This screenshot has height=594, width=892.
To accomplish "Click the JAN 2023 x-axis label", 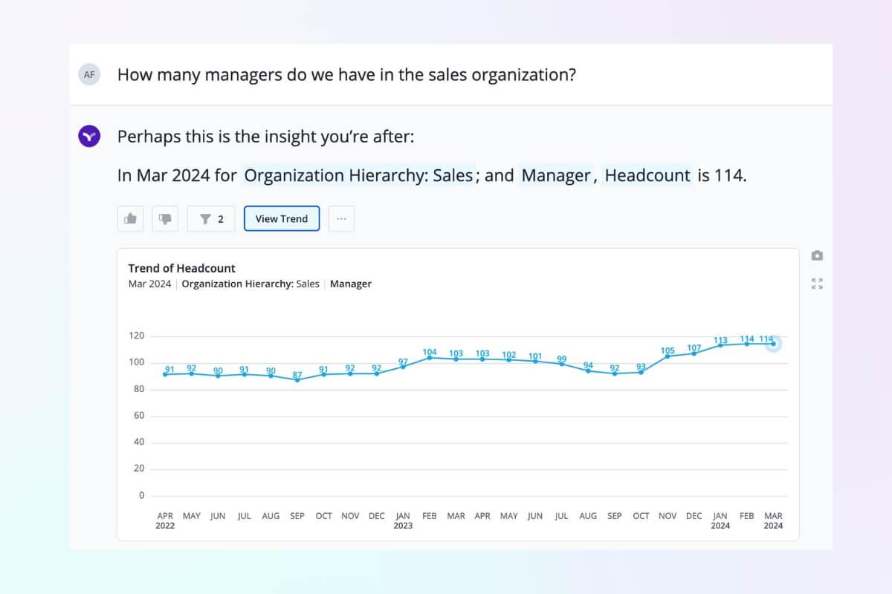I will [x=403, y=520].
